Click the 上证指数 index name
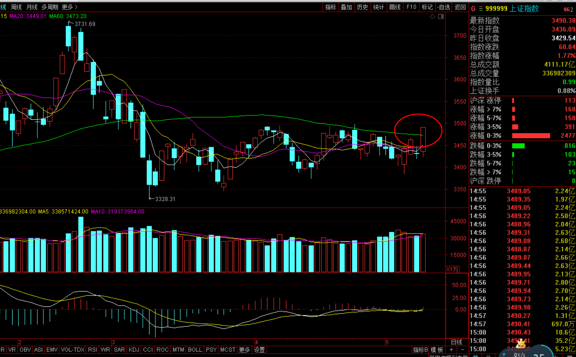Image resolution: width=576 pixels, height=357 pixels. click(x=524, y=9)
